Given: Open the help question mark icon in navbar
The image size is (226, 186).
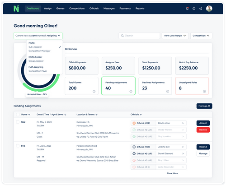Looking at the screenshot, I should [x=194, y=9].
